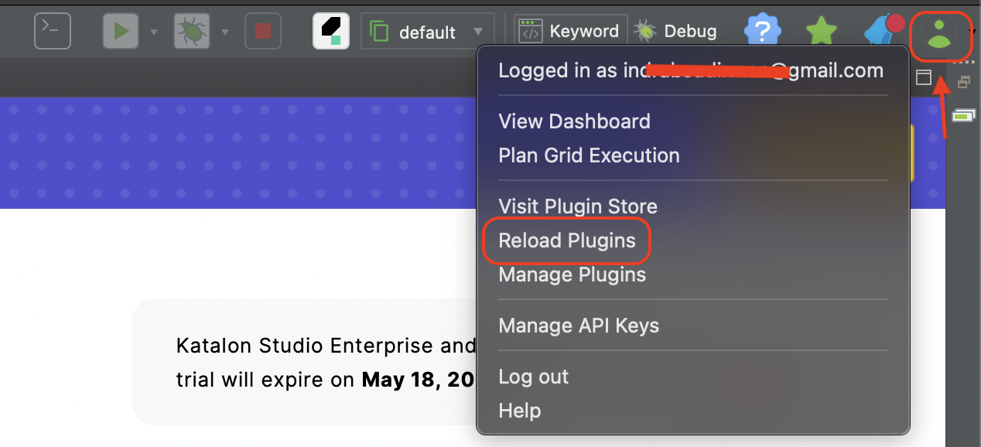Expand the Run button dropdown arrow

[x=154, y=32]
